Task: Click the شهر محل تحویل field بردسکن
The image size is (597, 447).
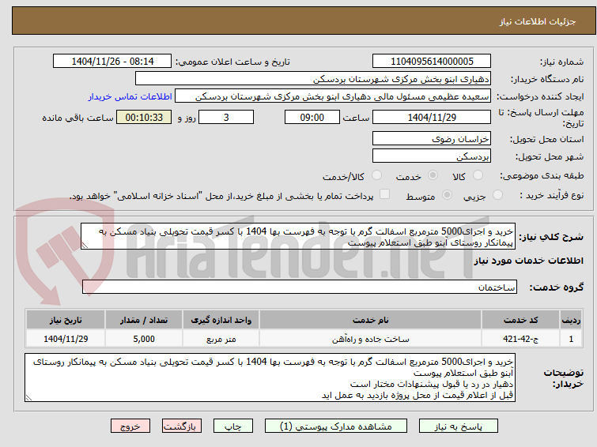Action: click(432, 156)
